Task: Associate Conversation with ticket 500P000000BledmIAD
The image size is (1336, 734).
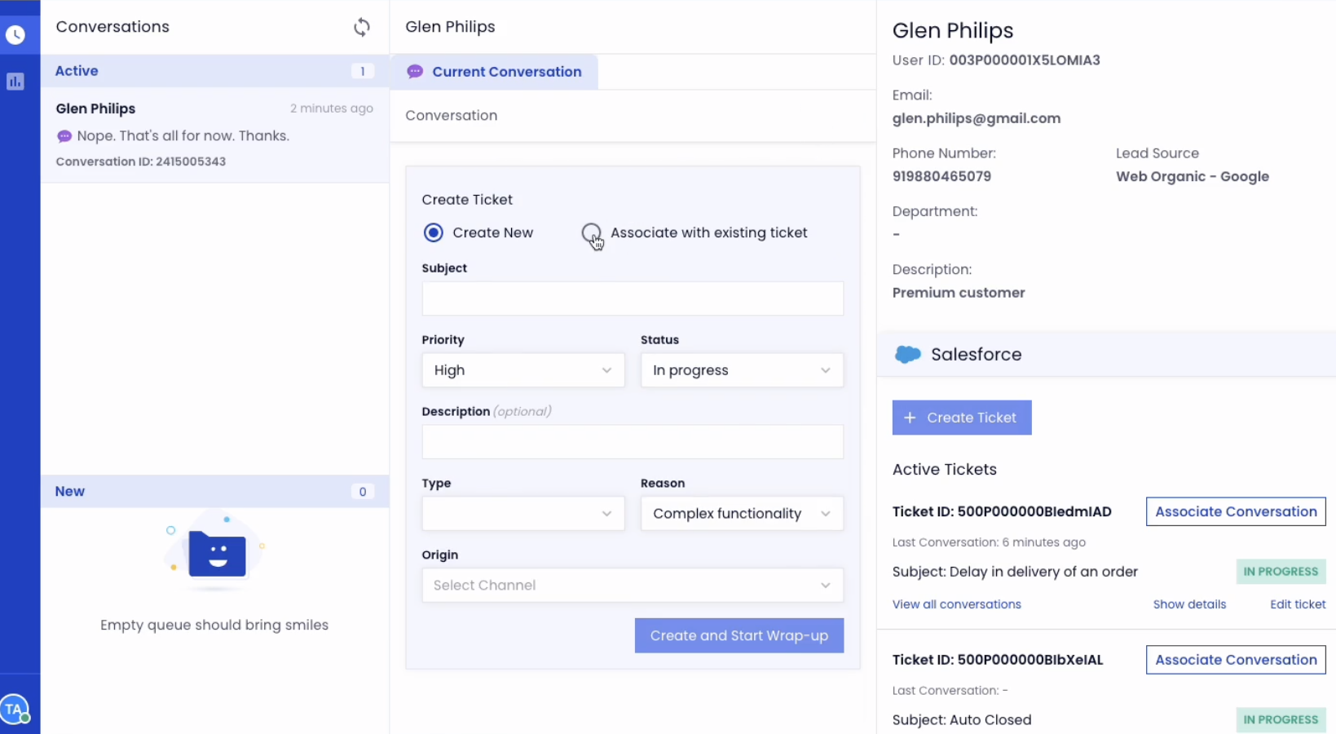Action: [x=1236, y=512]
